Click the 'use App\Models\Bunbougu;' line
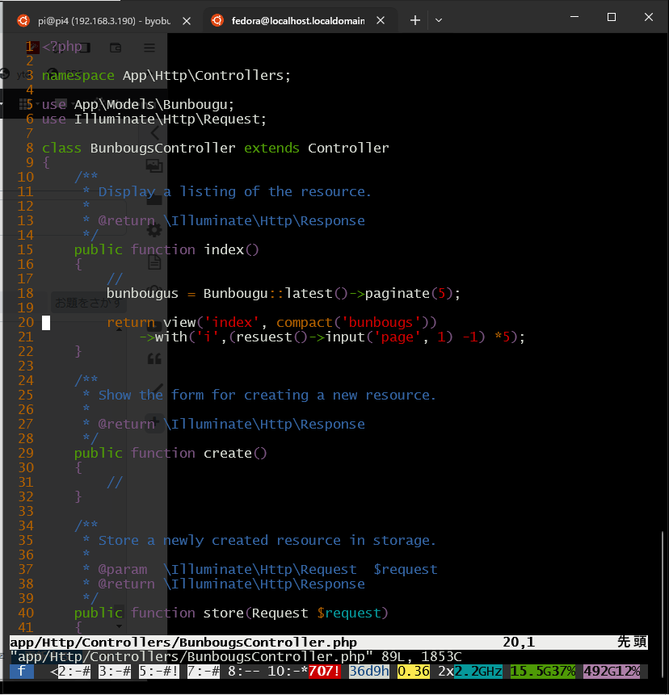Screen dimensions: 669x695 pyautogui.click(x=138, y=105)
